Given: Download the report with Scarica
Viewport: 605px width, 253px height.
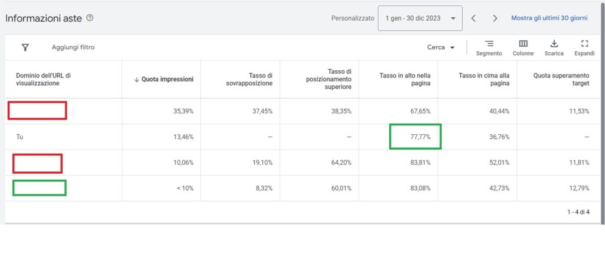Looking at the screenshot, I should tap(554, 48).
